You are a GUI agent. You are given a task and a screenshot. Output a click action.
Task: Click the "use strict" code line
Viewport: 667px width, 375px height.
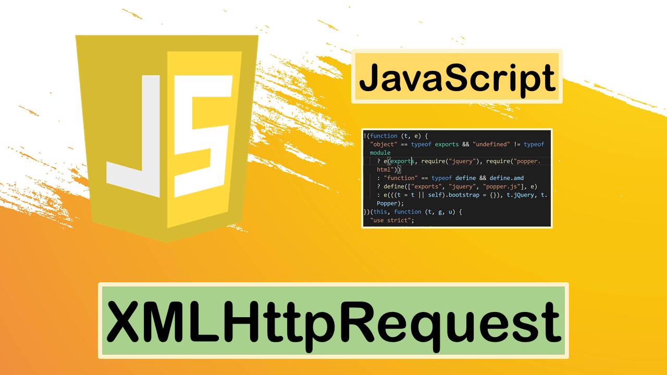click(x=392, y=220)
